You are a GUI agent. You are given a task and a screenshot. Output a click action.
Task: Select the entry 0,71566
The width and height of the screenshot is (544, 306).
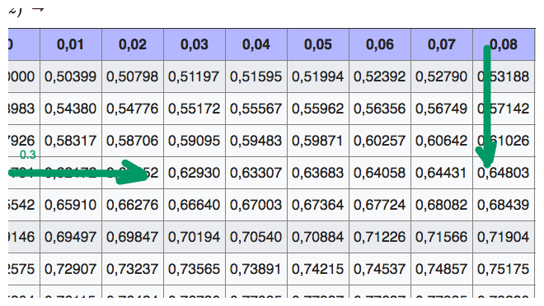(x=441, y=237)
